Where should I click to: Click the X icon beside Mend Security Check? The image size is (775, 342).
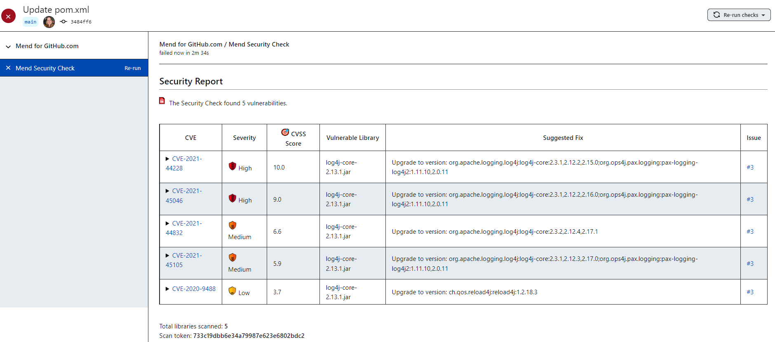click(x=8, y=68)
